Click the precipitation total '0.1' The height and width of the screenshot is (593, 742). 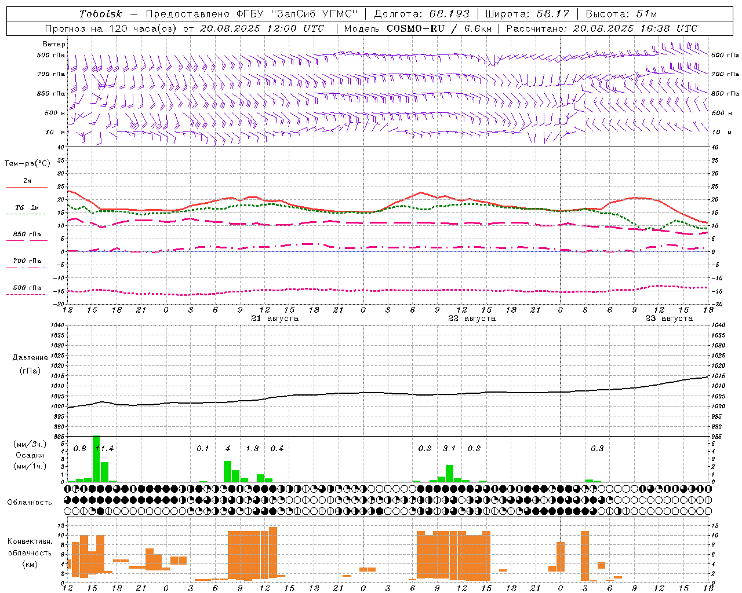coord(202,448)
